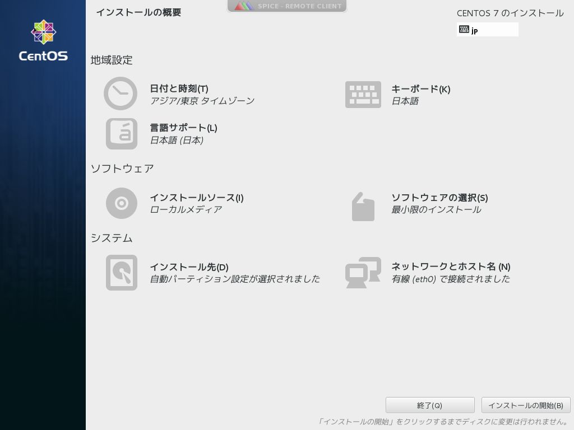Image resolution: width=574 pixels, height=430 pixels.
Task: Select the Keyboard settings icon
Action: pyautogui.click(x=363, y=94)
